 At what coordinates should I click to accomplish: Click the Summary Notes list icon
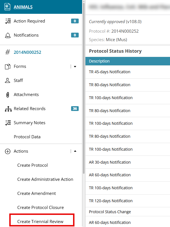(x=8, y=123)
